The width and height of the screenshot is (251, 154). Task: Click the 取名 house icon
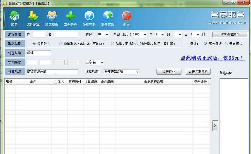coord(15,16)
